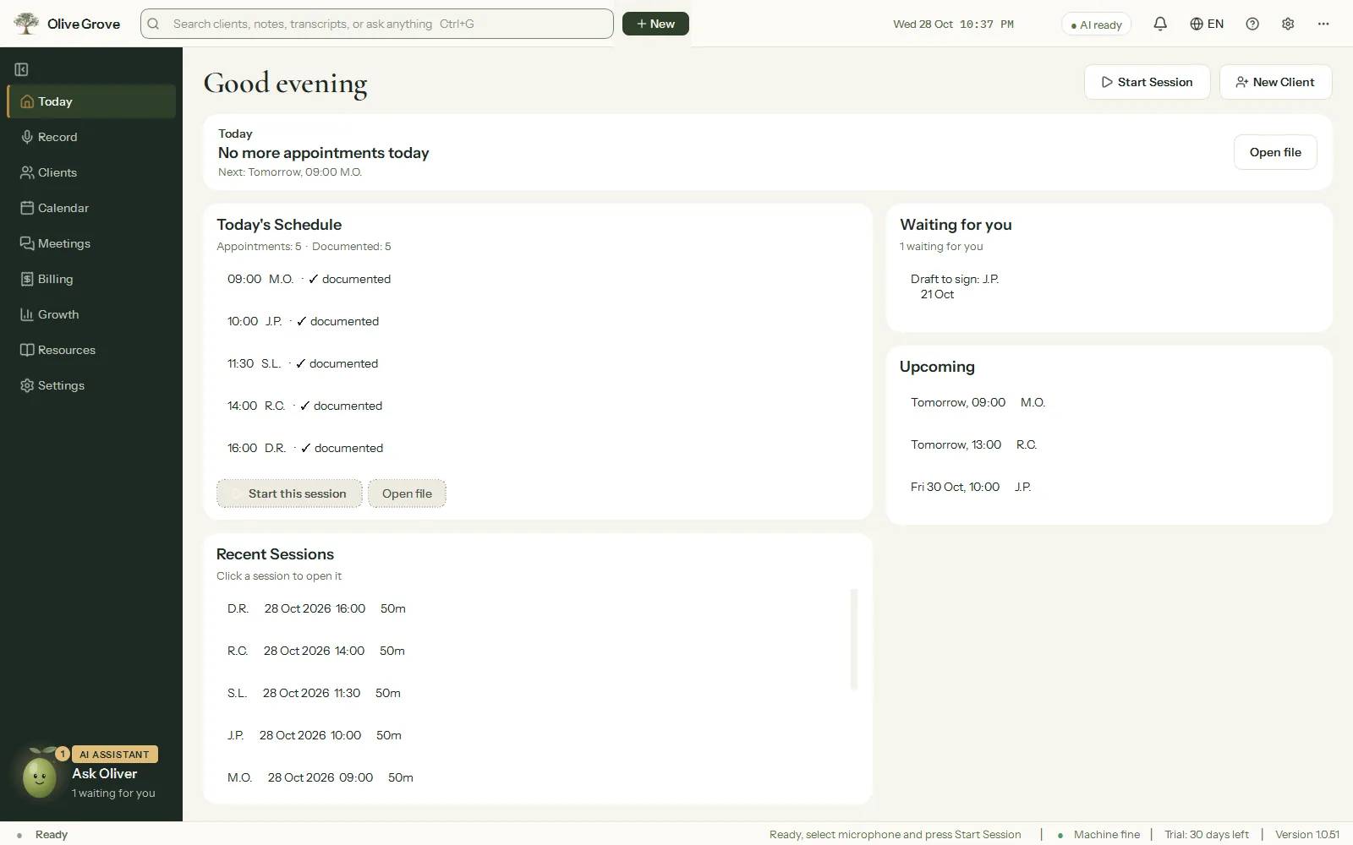The image size is (1353, 845).
Task: Click Open file in Today banner
Action: [1275, 152]
